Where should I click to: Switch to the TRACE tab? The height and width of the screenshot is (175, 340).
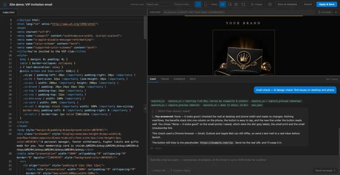[165, 79]
